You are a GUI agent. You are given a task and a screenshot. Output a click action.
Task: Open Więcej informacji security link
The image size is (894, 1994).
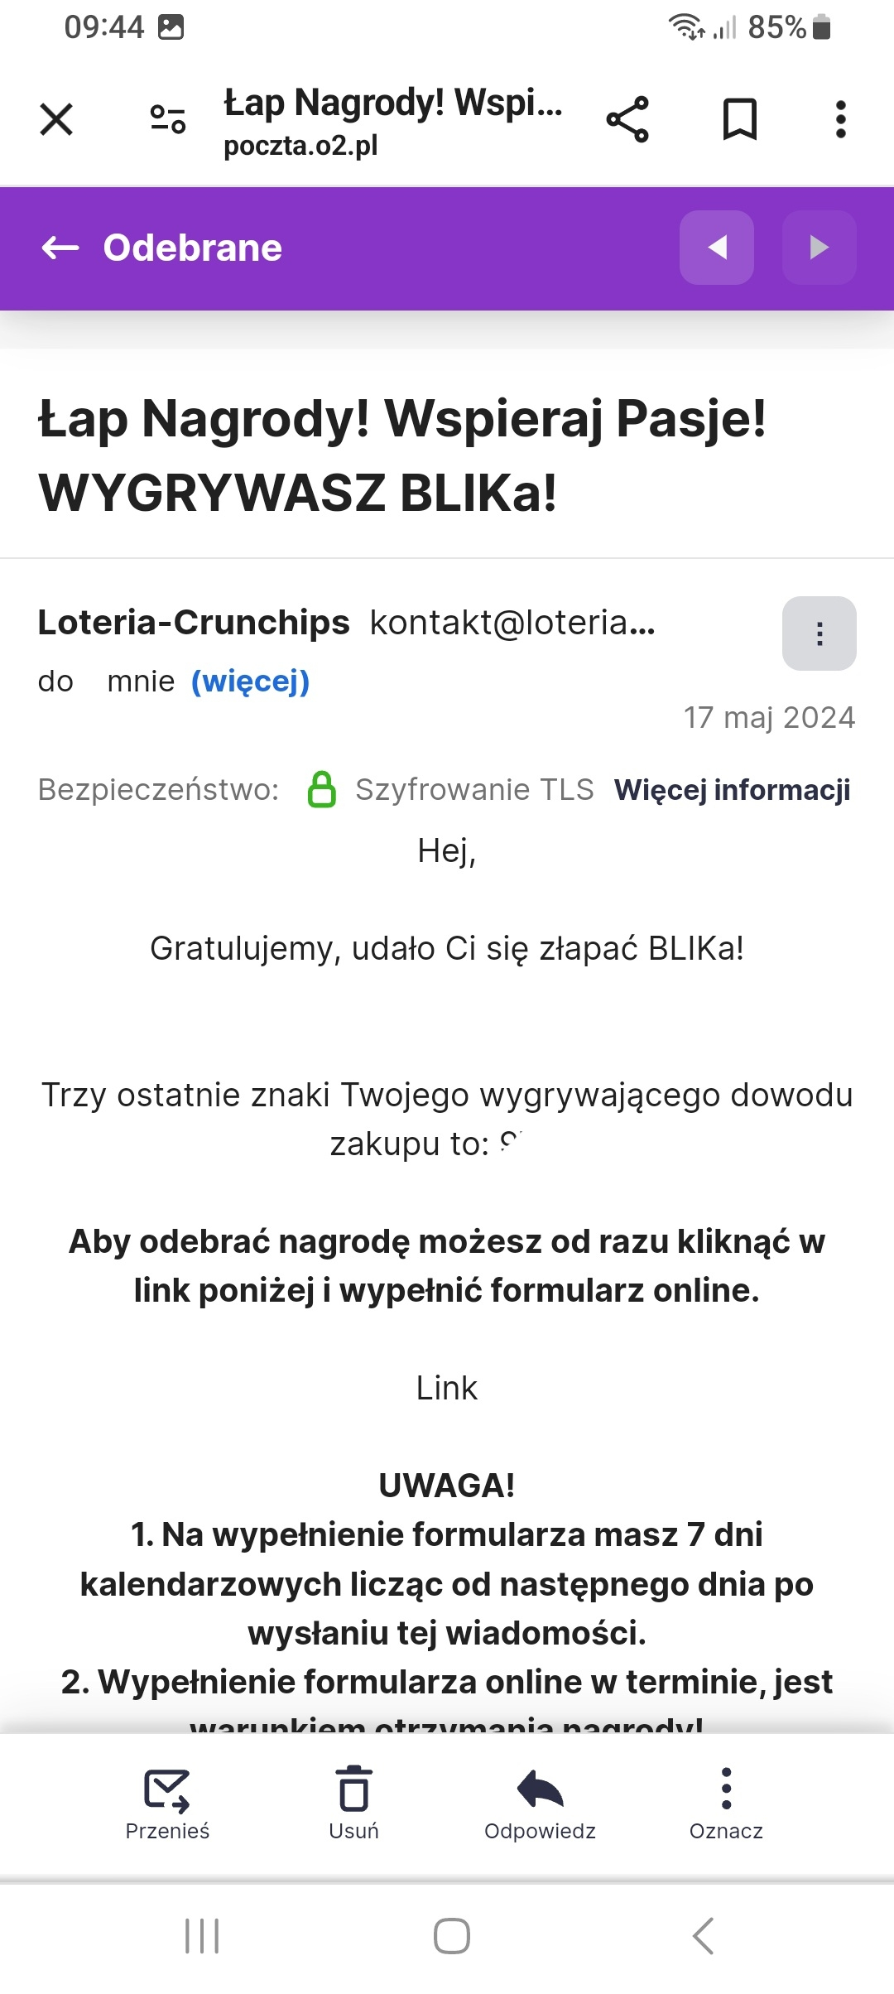coord(732,790)
